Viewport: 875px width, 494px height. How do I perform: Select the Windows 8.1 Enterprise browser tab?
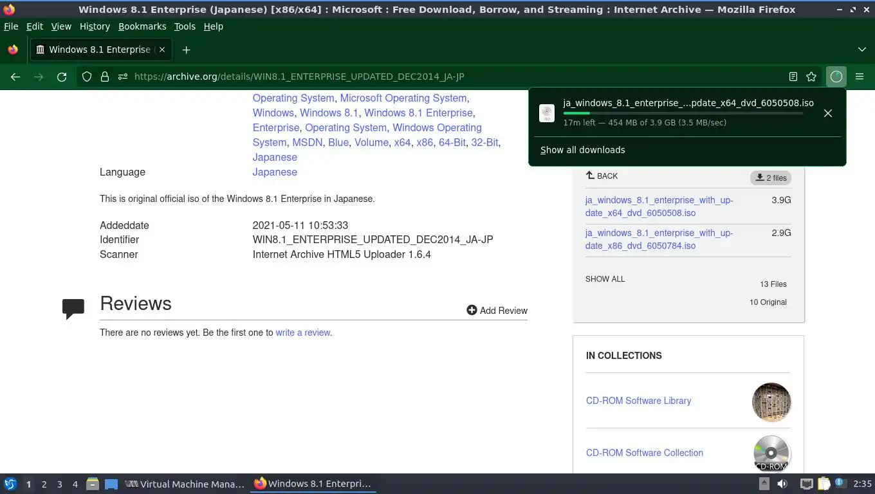[x=100, y=50]
